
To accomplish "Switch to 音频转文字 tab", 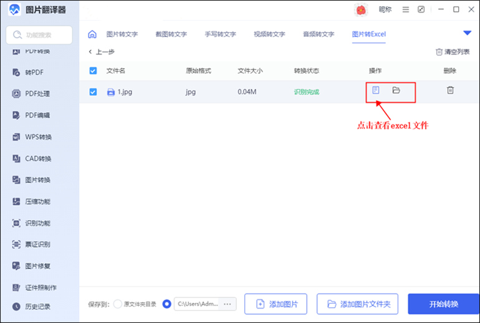I will click(x=319, y=34).
